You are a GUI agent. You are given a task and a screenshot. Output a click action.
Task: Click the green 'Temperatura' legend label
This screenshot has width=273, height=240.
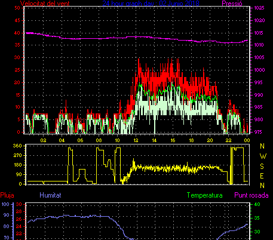pyautogui.click(x=204, y=195)
